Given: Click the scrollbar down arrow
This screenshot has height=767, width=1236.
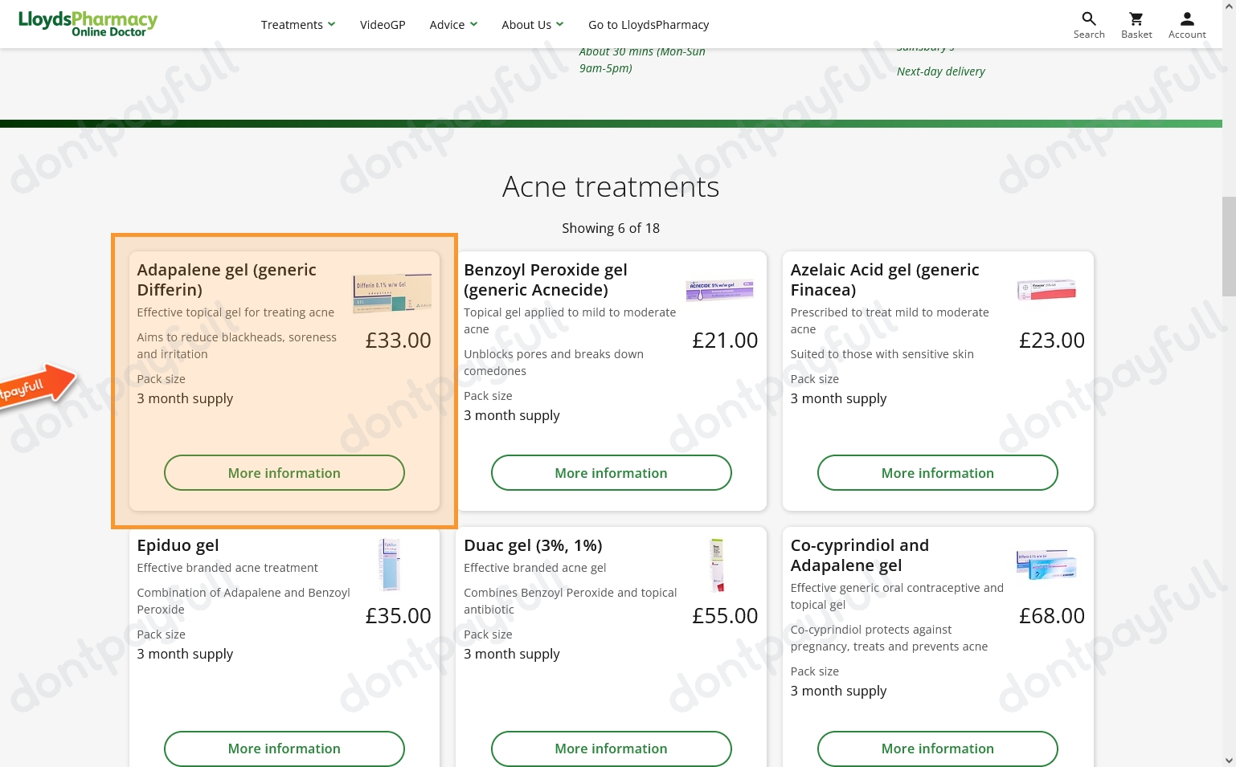Looking at the screenshot, I should coord(1229,760).
